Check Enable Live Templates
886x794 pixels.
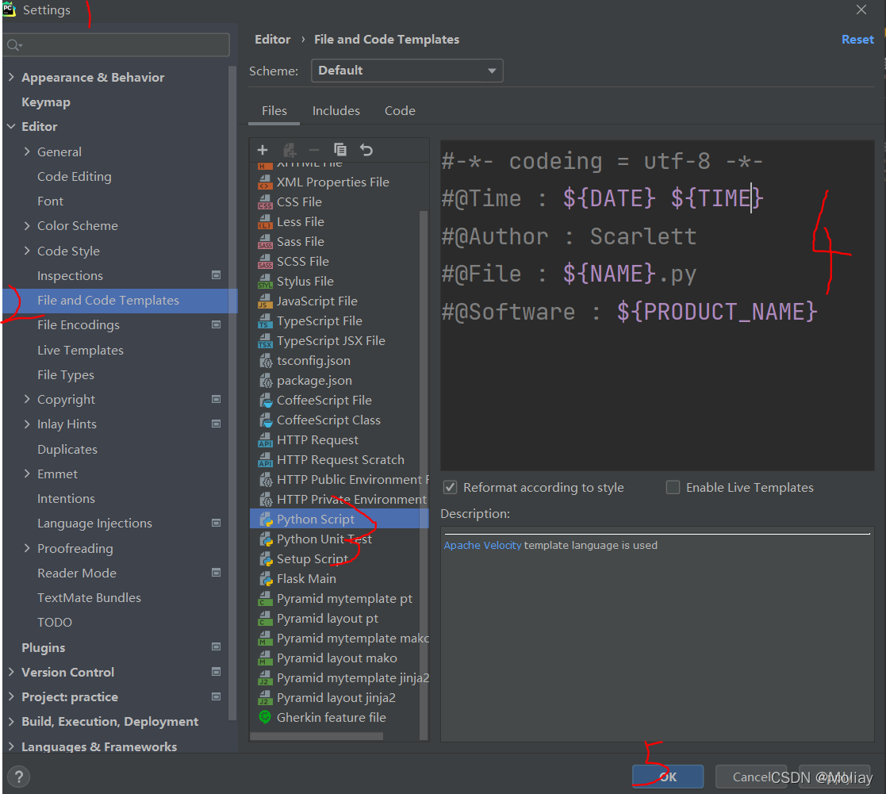coord(673,487)
